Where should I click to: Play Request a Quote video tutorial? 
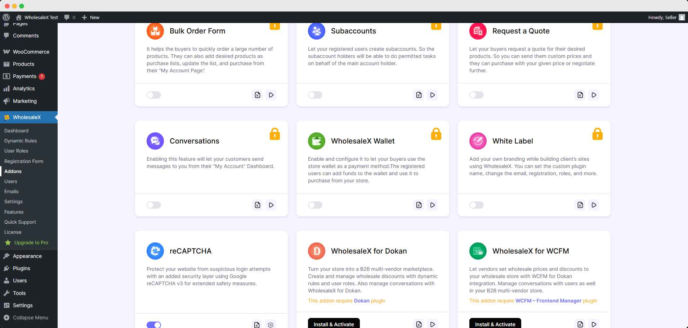pos(594,95)
